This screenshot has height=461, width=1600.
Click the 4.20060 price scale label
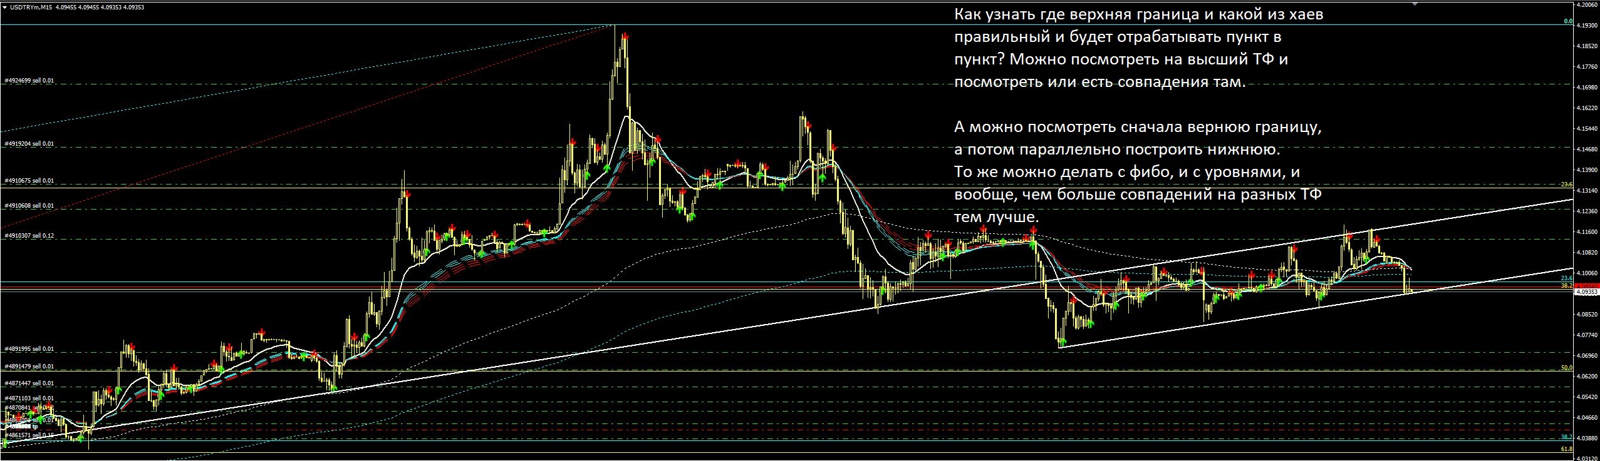[1586, 4]
